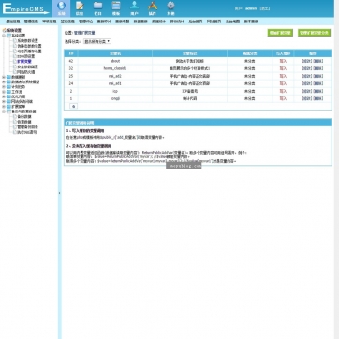The width and height of the screenshot is (339, 339).
Task: Expand the 数据更新 tree folder
Action: click(x=4, y=77)
